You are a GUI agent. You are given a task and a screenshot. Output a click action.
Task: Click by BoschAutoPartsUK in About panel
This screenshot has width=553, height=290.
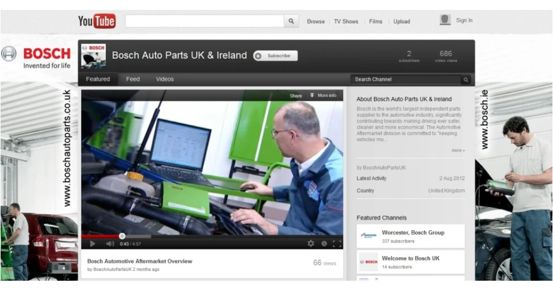click(381, 168)
